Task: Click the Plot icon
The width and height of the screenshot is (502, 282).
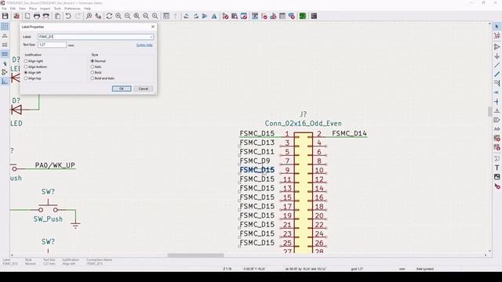Action: 46,16
